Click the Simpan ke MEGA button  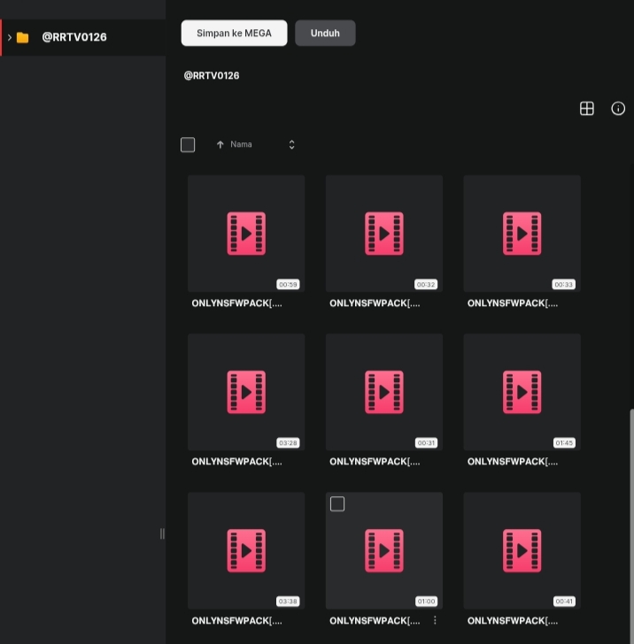234,33
